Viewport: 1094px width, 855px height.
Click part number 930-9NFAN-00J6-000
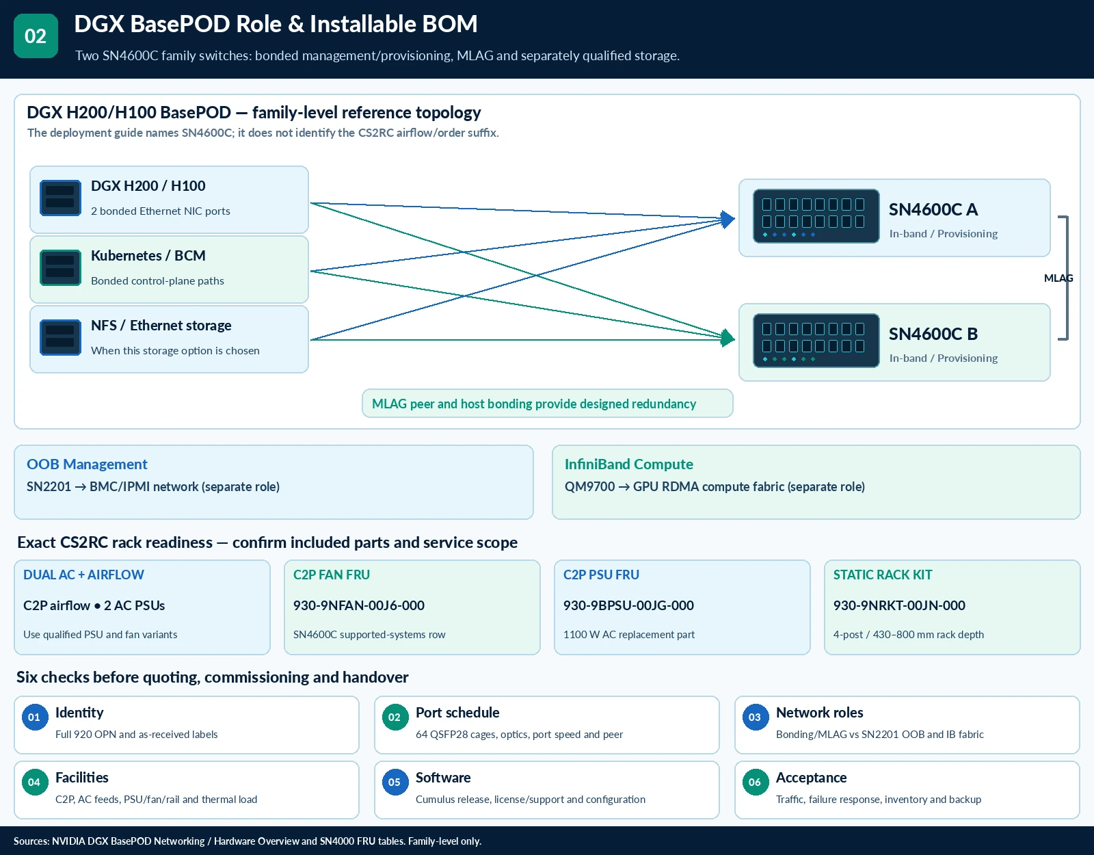coord(359,605)
